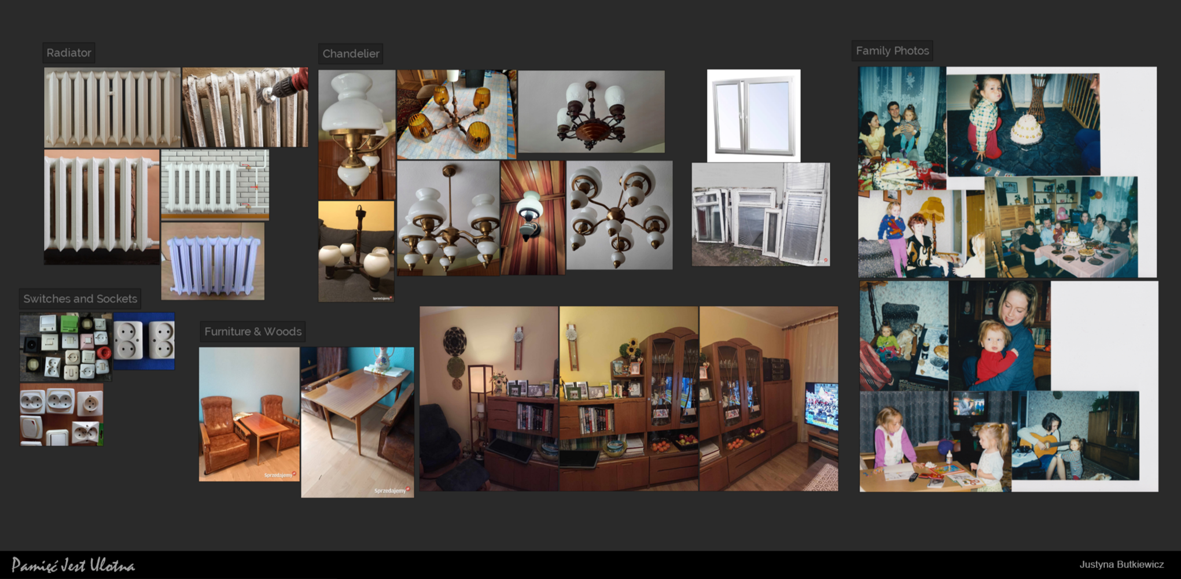Screen dimensions: 1181x579
Task: Open the brown leather armchairs photo
Action: tap(249, 414)
